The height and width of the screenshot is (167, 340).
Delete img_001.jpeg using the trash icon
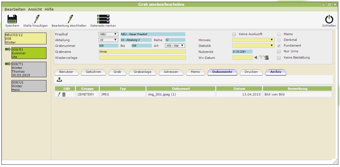click(64, 94)
